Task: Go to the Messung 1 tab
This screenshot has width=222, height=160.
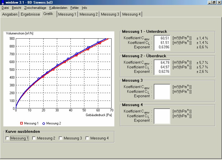Action: click(x=67, y=14)
